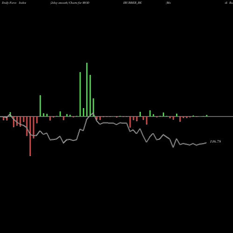This screenshot has width=233, height=233.
Task: Click the 'Daily Force Index' title text
Action: point(14,3)
